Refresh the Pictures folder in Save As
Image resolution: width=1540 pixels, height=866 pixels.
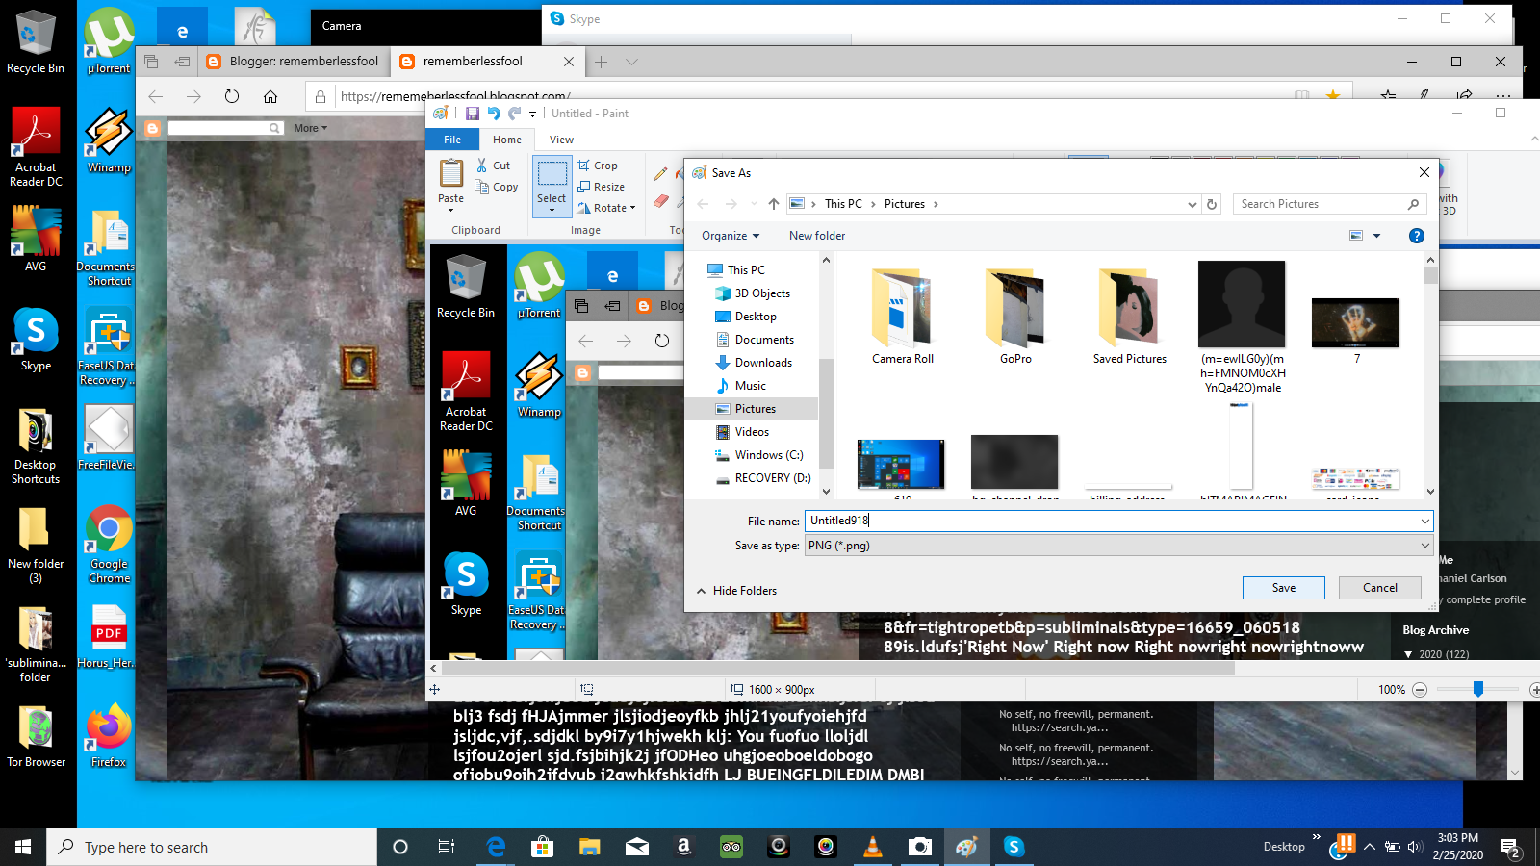pyautogui.click(x=1212, y=204)
